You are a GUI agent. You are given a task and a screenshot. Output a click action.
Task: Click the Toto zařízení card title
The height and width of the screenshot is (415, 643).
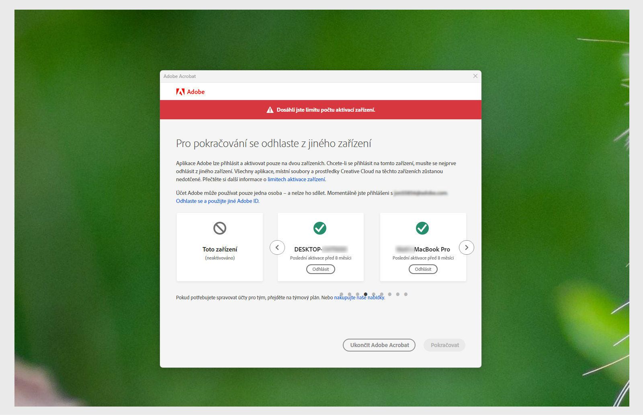[x=220, y=249]
